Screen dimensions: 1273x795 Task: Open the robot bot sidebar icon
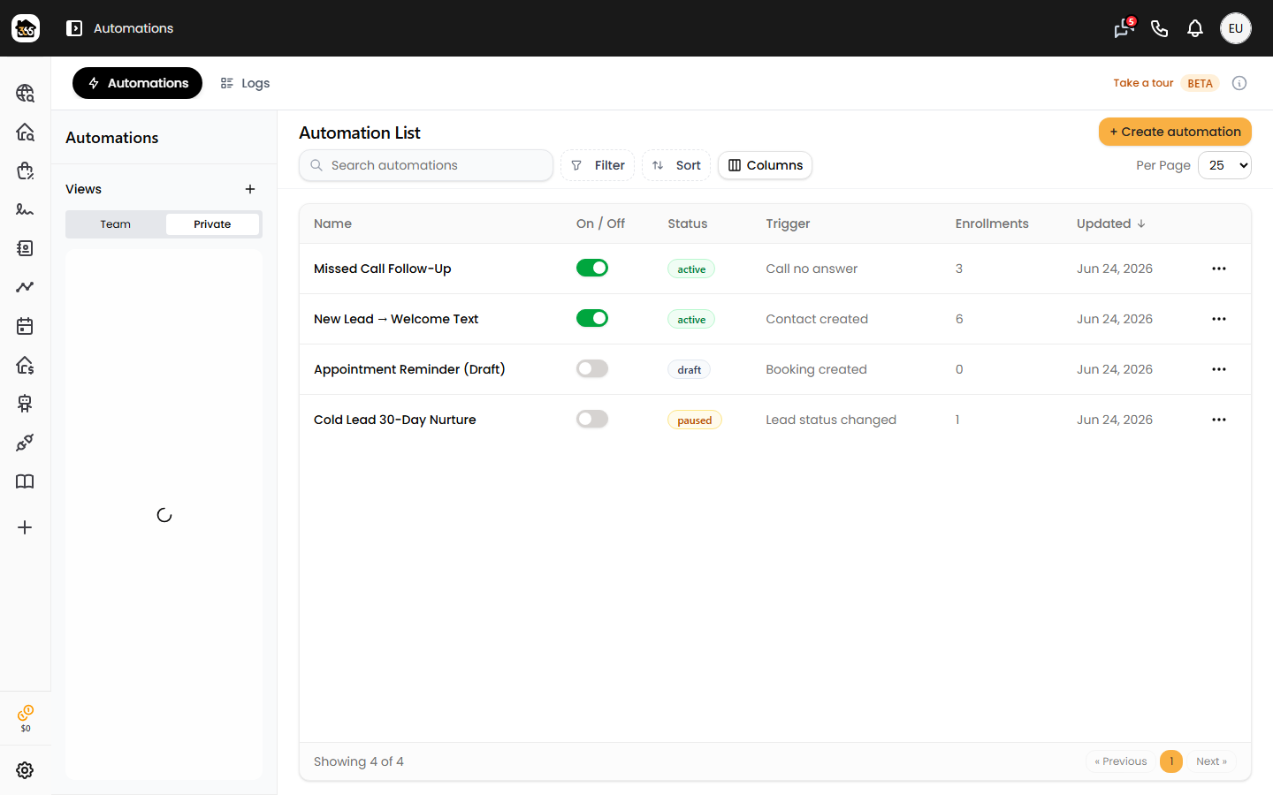click(x=25, y=404)
